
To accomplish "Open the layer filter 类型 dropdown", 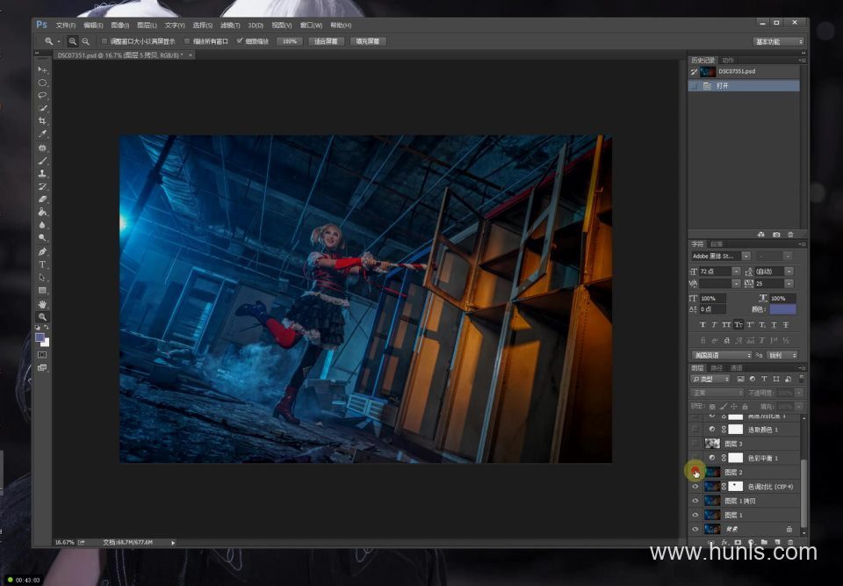I will (x=710, y=380).
